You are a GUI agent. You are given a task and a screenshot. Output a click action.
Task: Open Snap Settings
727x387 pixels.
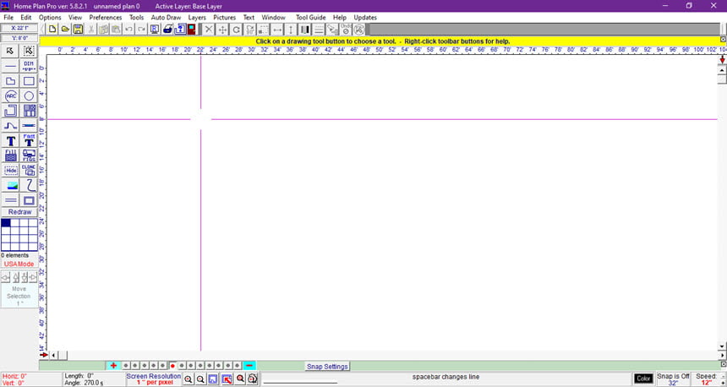coord(327,367)
